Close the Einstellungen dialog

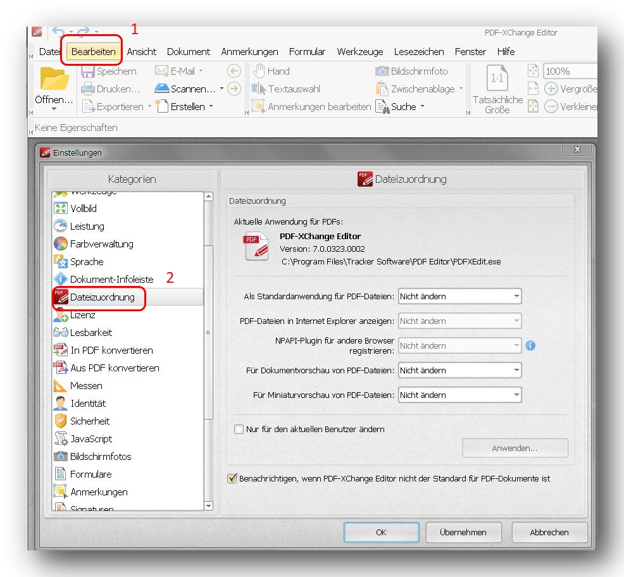click(577, 149)
